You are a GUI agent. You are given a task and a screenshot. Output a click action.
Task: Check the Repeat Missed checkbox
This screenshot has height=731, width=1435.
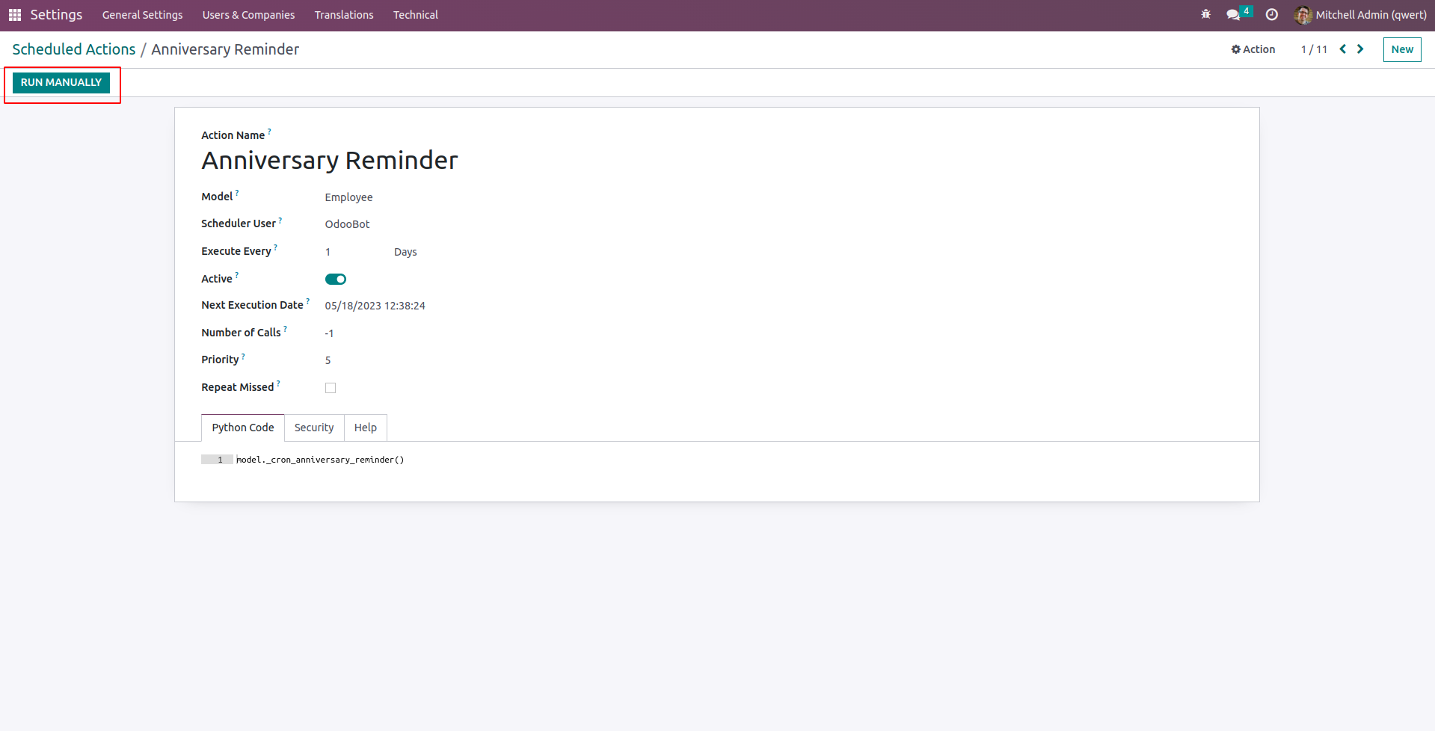point(331,388)
